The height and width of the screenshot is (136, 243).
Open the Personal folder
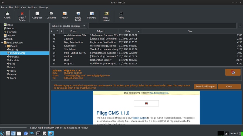(15, 57)
